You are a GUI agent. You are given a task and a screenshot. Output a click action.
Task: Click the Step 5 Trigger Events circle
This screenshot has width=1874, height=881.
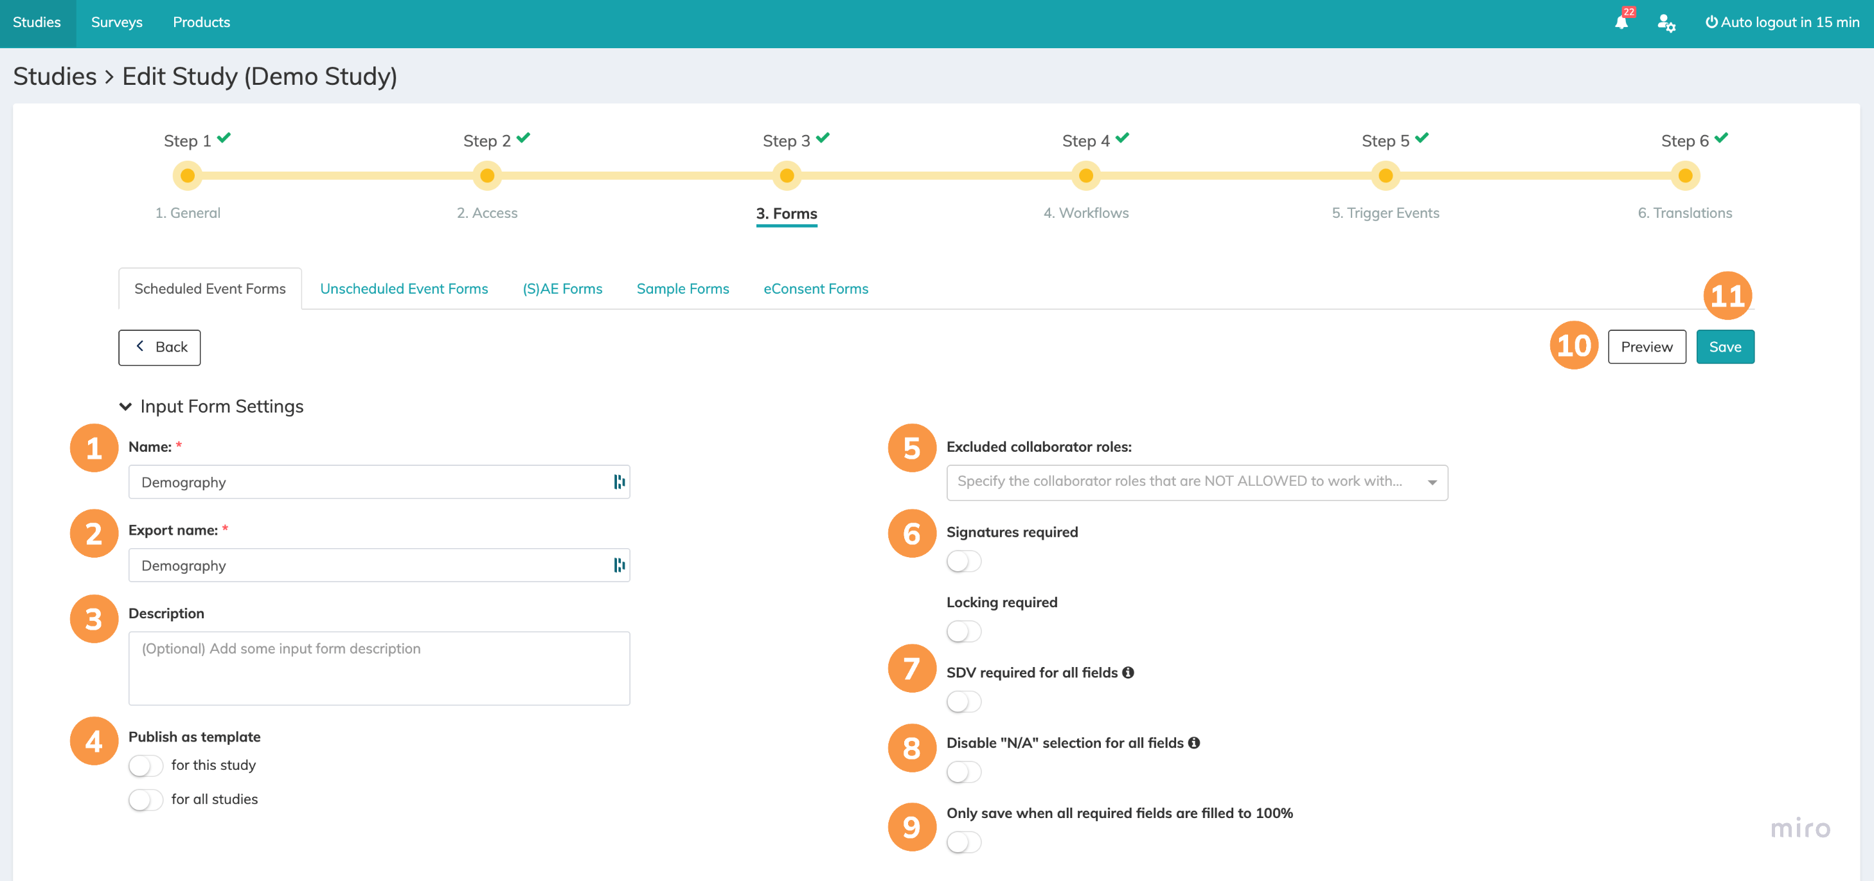(1385, 175)
